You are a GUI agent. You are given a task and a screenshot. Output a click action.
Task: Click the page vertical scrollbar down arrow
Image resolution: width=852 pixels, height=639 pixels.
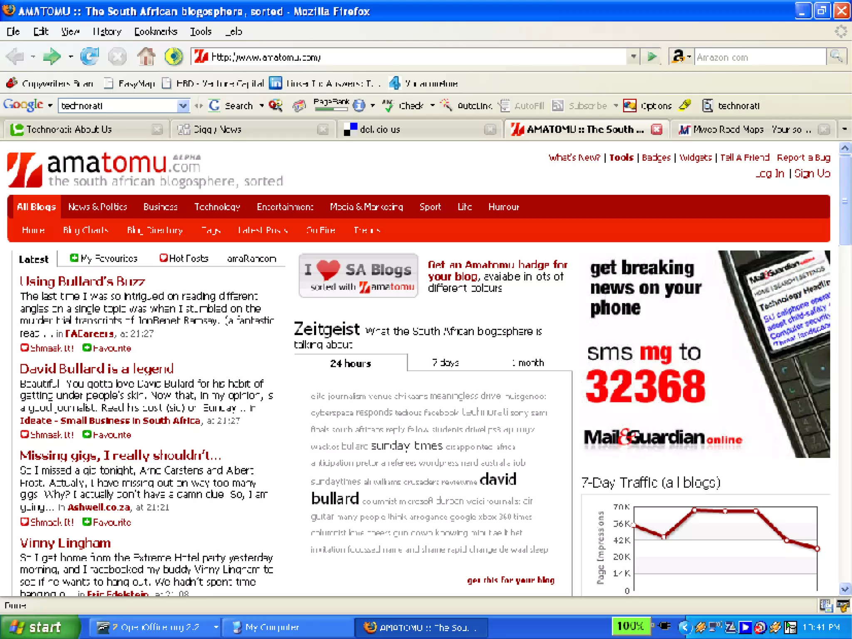(845, 589)
